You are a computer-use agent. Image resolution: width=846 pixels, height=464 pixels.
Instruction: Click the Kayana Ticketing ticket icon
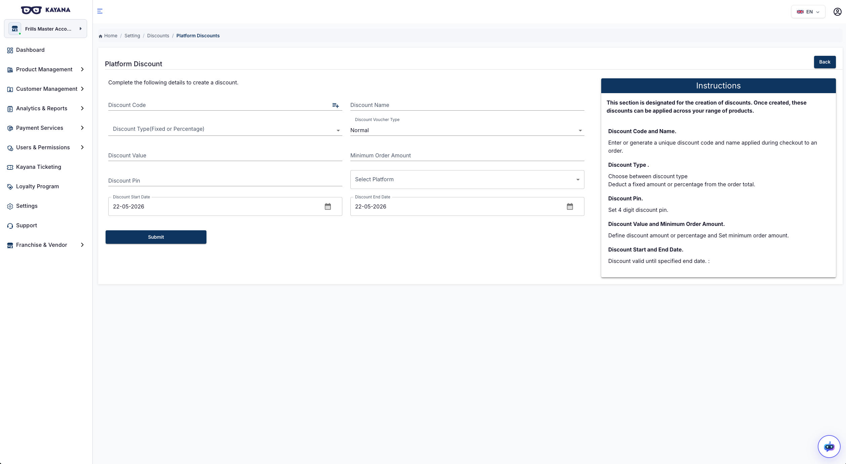[10, 167]
